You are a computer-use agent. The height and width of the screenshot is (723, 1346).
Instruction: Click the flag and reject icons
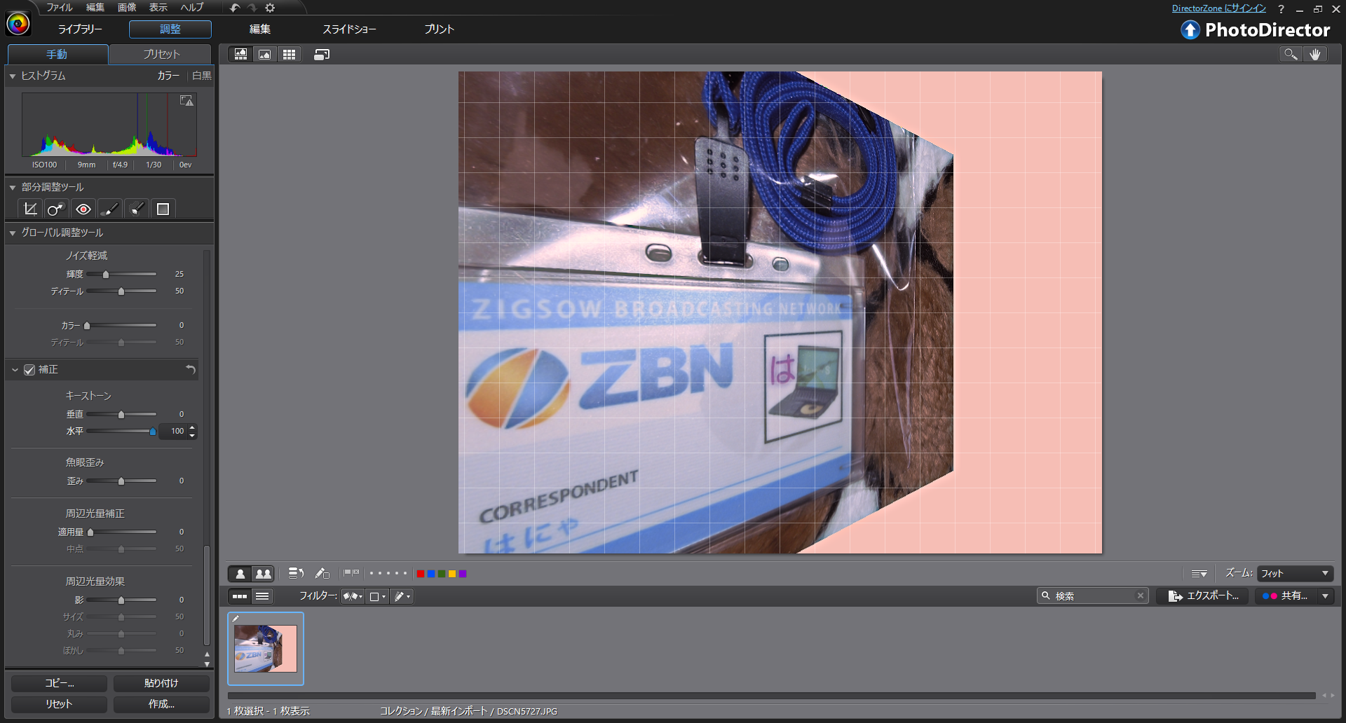(351, 574)
